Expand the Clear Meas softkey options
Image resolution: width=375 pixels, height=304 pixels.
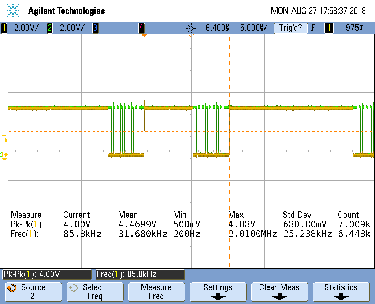pyautogui.click(x=279, y=292)
